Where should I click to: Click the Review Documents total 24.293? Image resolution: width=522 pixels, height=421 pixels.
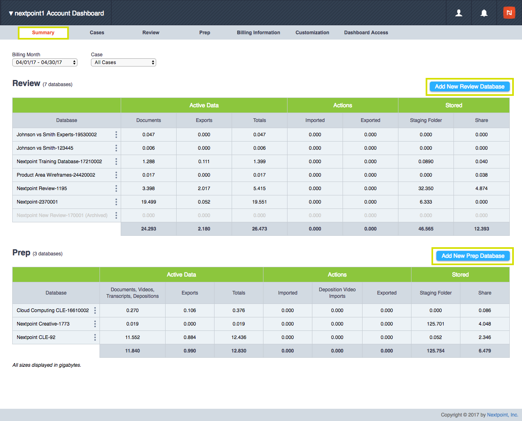(148, 229)
